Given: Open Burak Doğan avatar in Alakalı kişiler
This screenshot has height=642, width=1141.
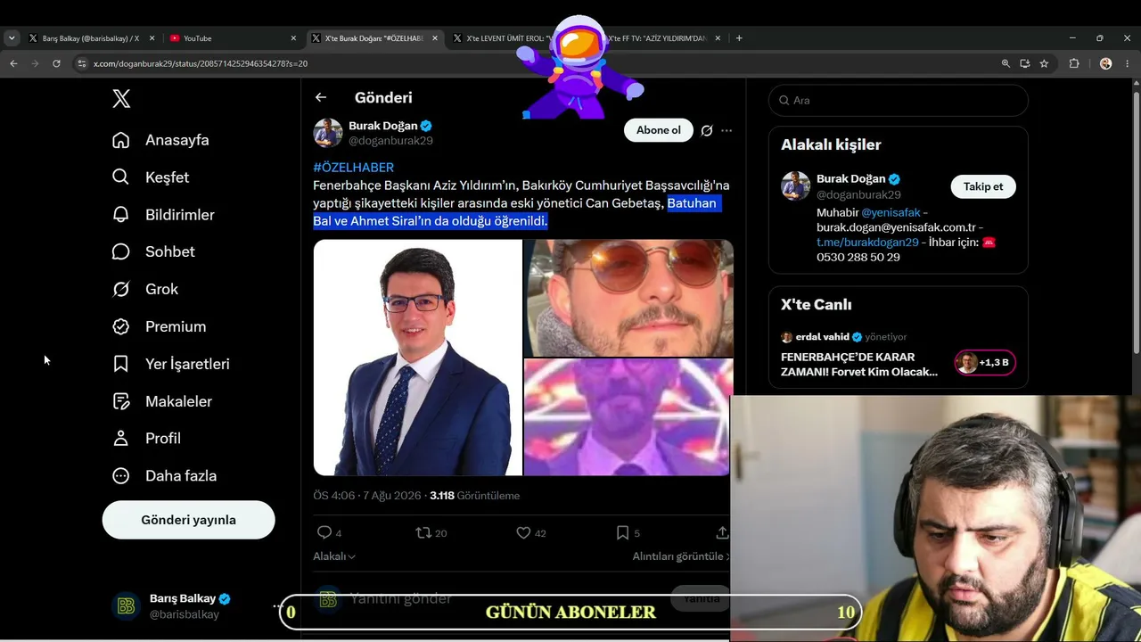Looking at the screenshot, I should tap(796, 186).
